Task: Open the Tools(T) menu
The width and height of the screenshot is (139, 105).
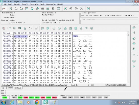Action: pos(25,4)
